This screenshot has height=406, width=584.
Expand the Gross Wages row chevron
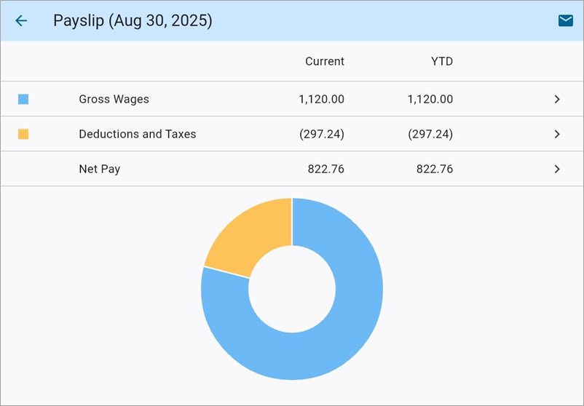pos(557,99)
